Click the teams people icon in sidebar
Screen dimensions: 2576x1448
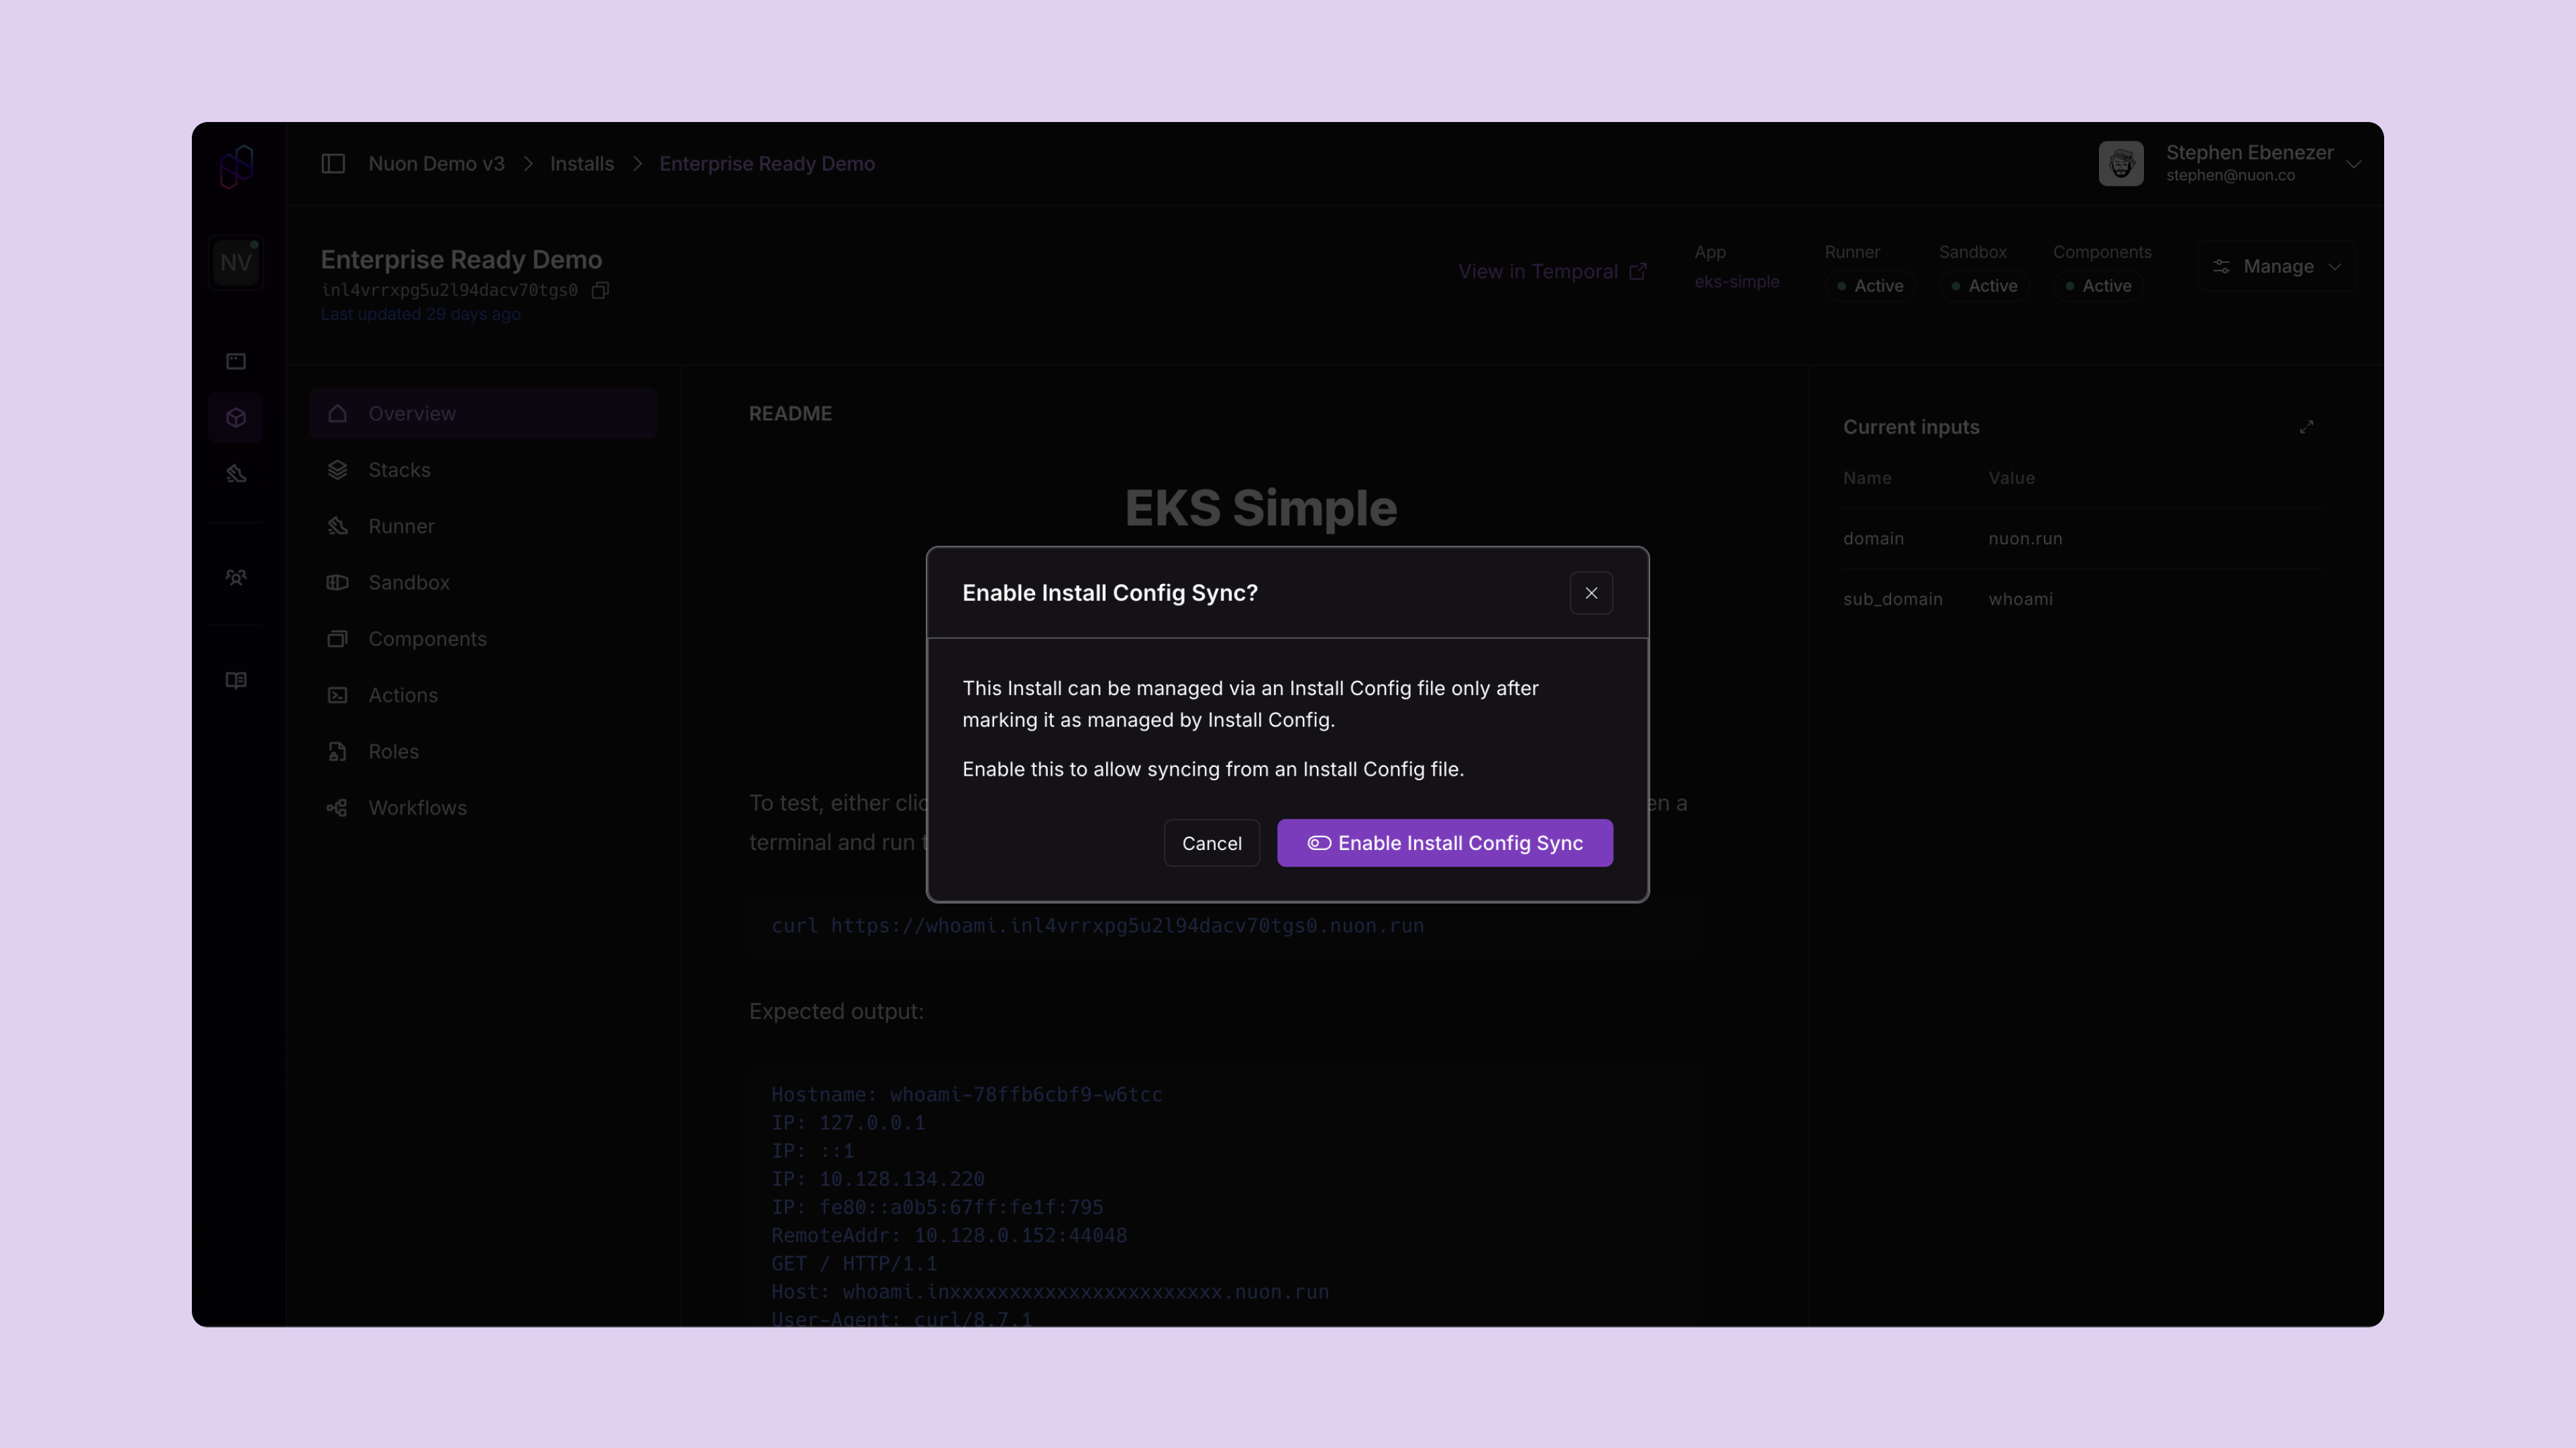[236, 577]
